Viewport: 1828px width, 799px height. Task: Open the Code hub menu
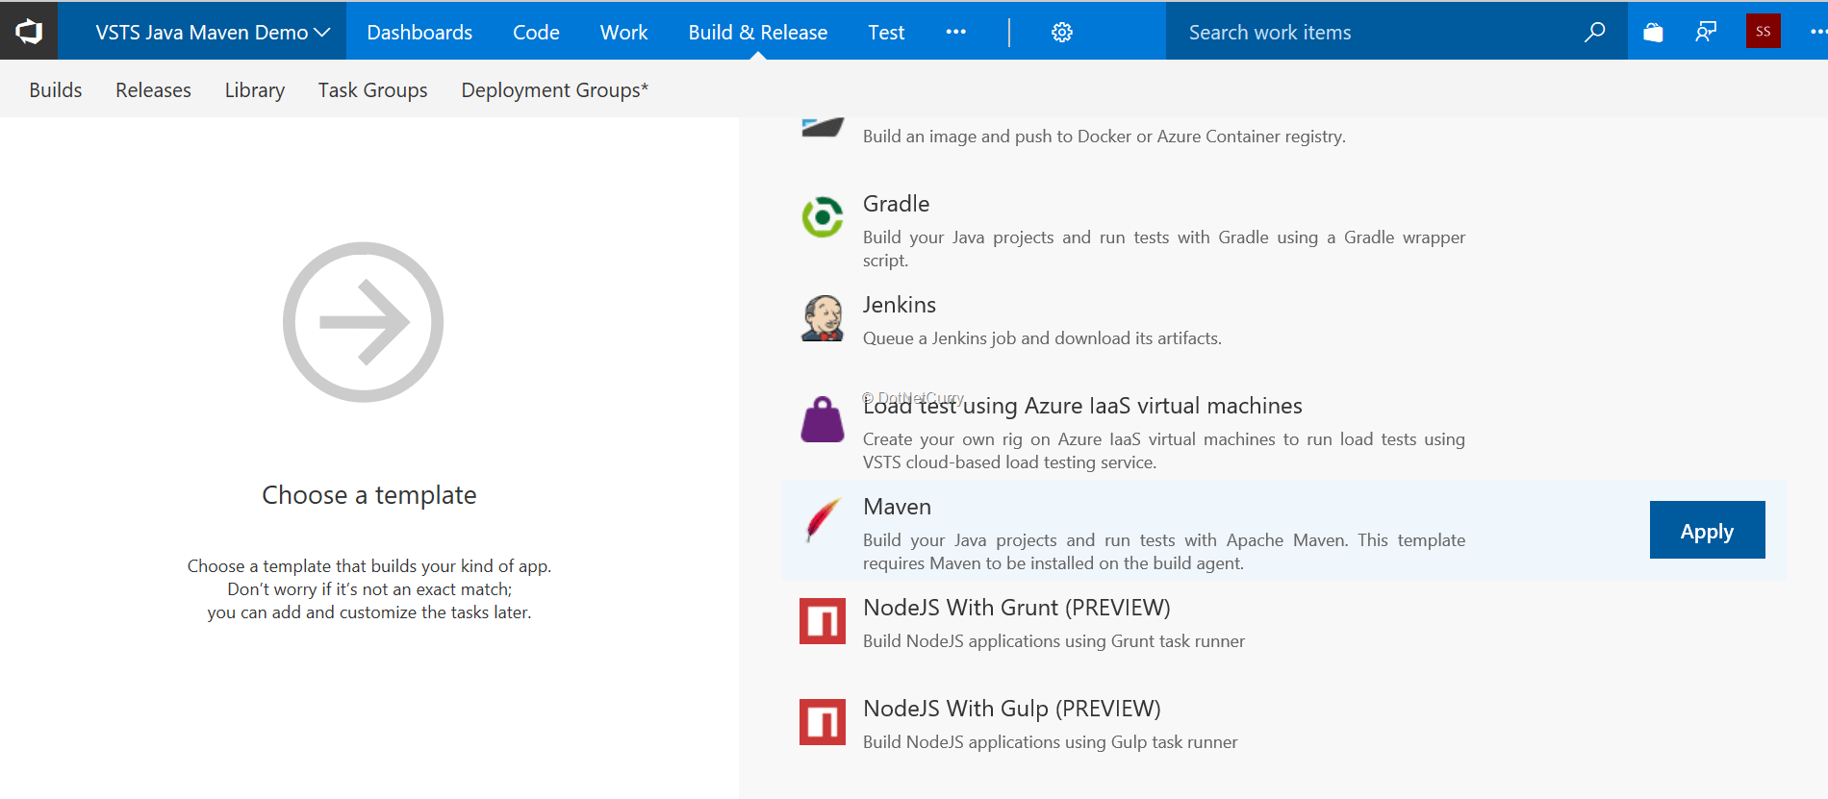click(536, 33)
